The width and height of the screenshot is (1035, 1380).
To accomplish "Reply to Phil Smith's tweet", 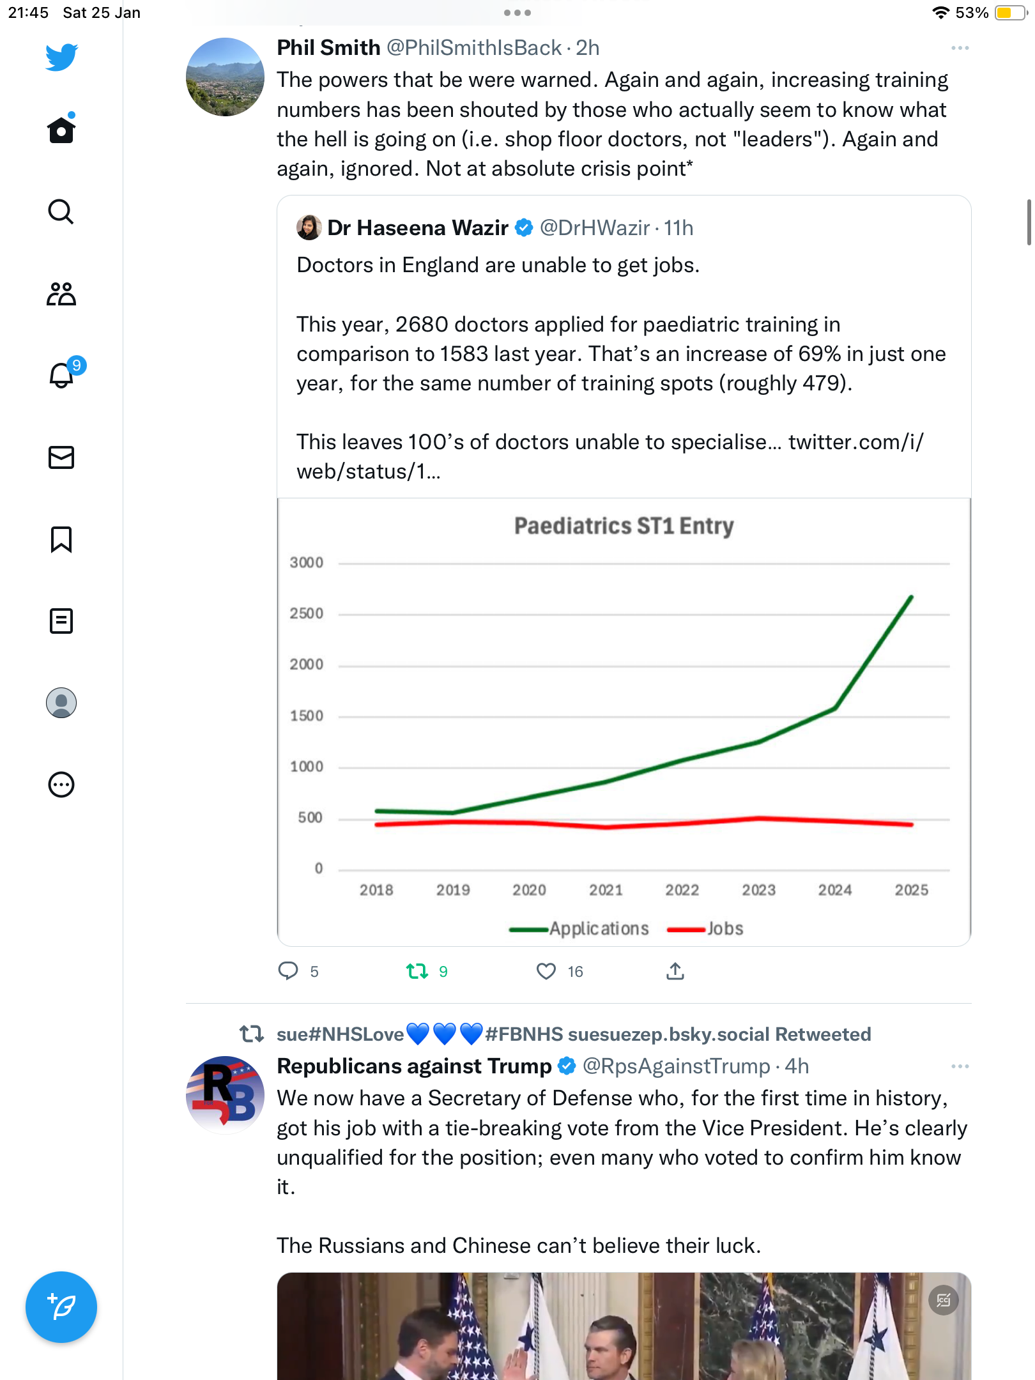I will 289,971.
